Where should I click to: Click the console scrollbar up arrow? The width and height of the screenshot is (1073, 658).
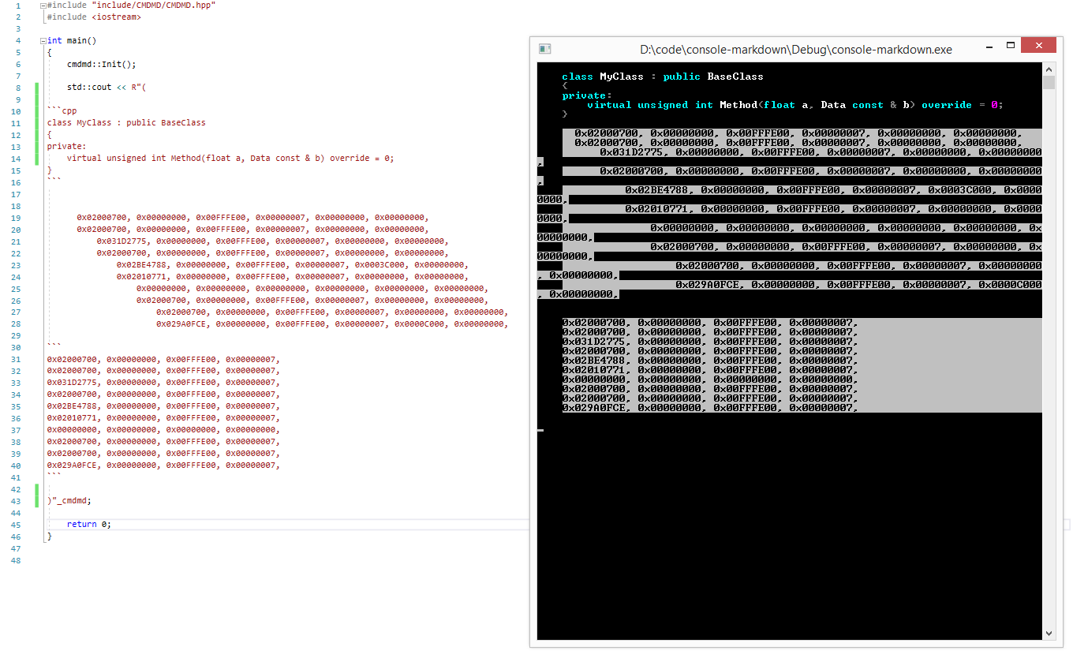(1049, 69)
